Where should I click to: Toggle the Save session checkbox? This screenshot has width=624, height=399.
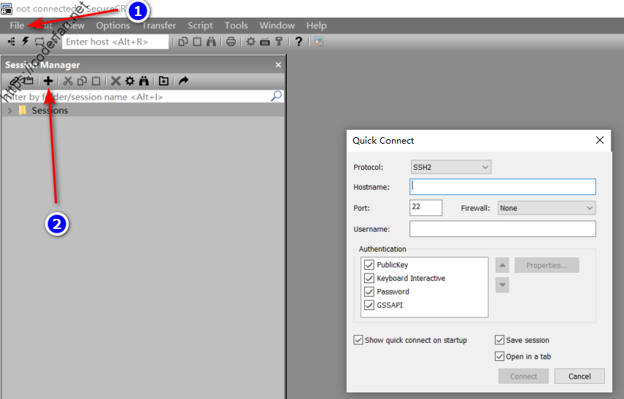499,340
